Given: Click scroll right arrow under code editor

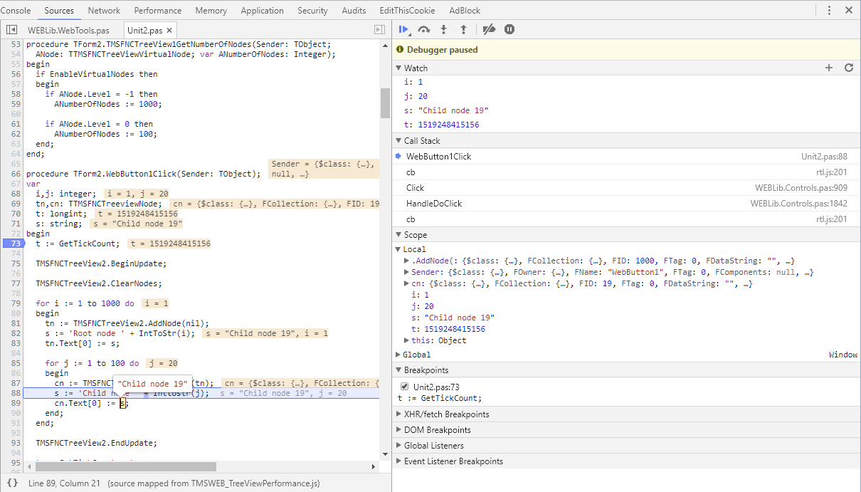Looking at the screenshot, I should click(x=374, y=467).
